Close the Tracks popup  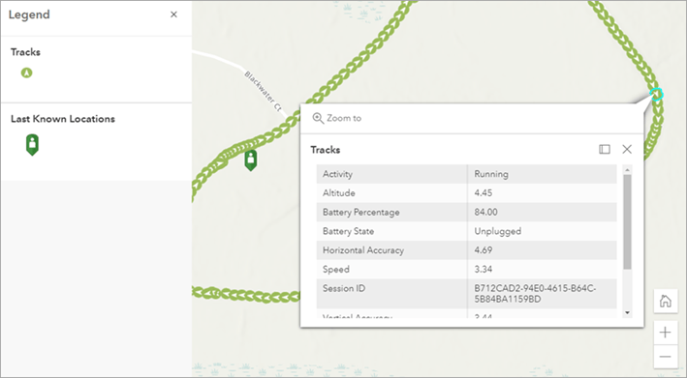point(627,150)
